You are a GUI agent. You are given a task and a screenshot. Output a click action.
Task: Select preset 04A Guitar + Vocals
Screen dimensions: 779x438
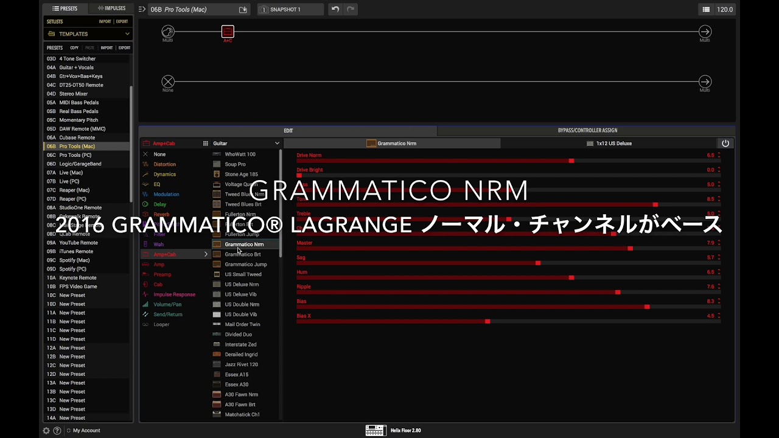coord(88,68)
